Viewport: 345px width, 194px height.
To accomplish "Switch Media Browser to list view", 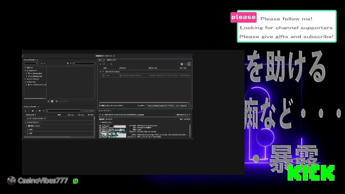I will [49, 101].
